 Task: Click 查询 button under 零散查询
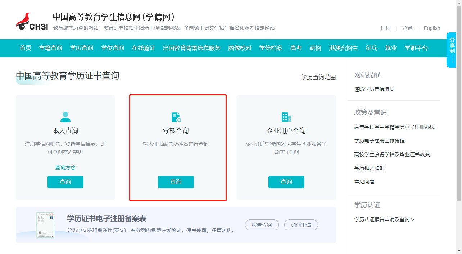point(176,182)
